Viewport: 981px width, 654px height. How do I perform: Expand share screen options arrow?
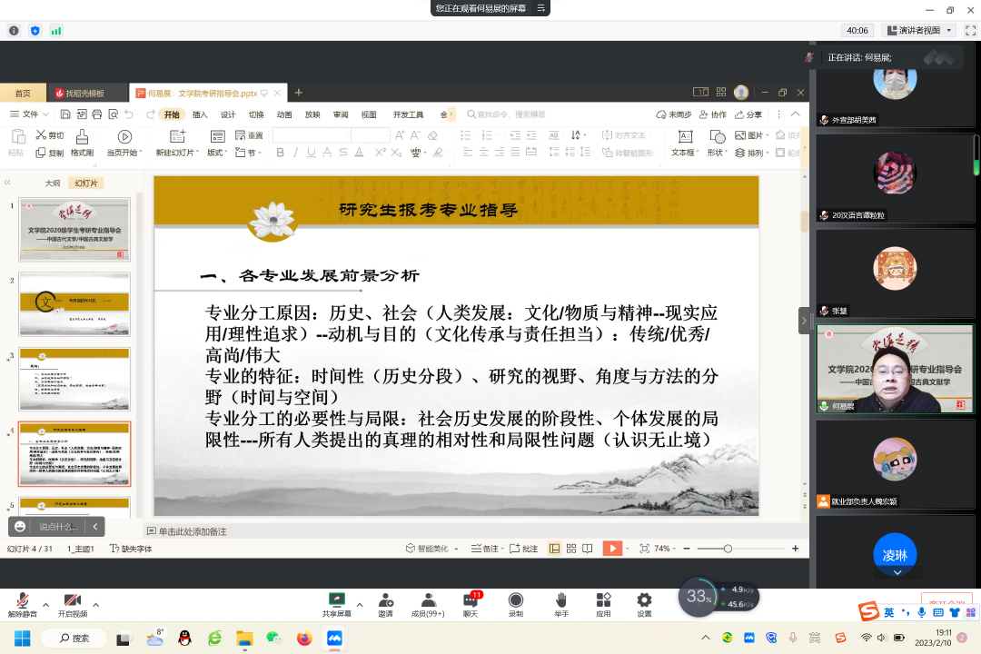[x=360, y=605]
